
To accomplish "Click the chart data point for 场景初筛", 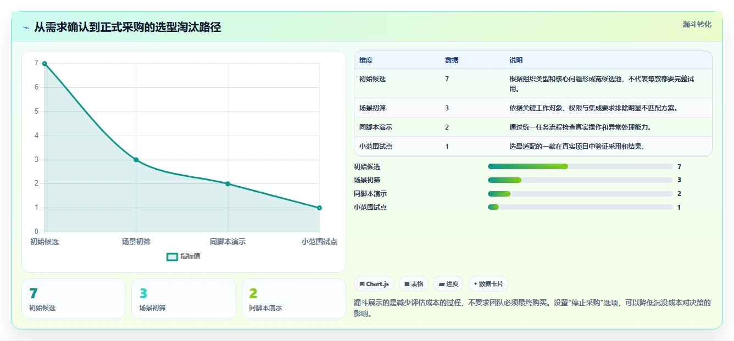I will [x=136, y=160].
